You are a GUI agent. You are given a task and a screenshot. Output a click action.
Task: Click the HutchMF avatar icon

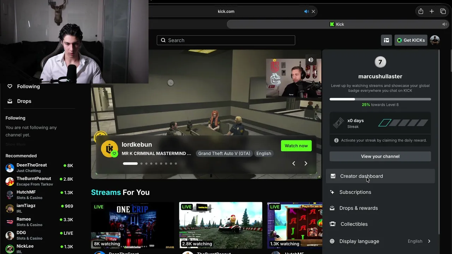[x=10, y=195]
